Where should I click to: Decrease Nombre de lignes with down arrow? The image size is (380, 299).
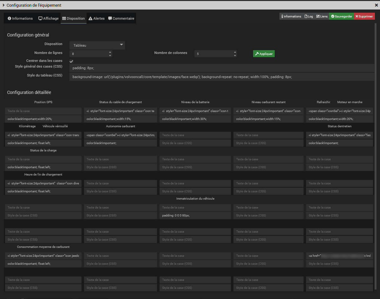(110, 56)
